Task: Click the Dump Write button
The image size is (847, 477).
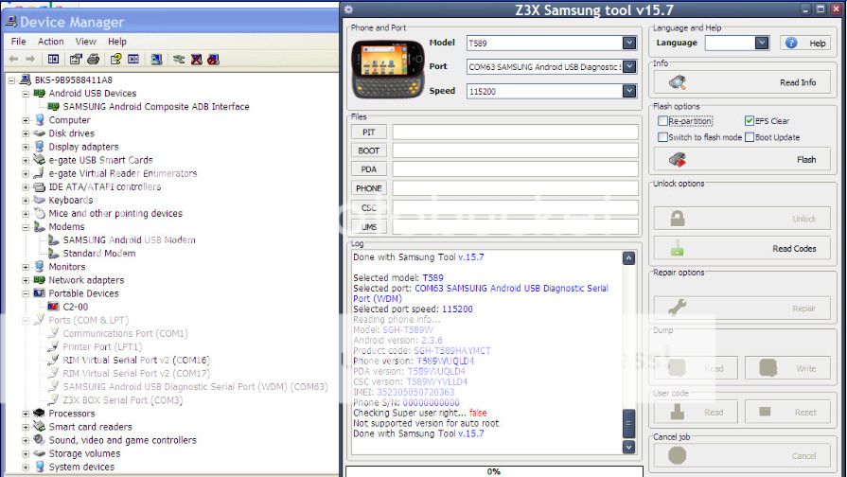Action: click(788, 368)
